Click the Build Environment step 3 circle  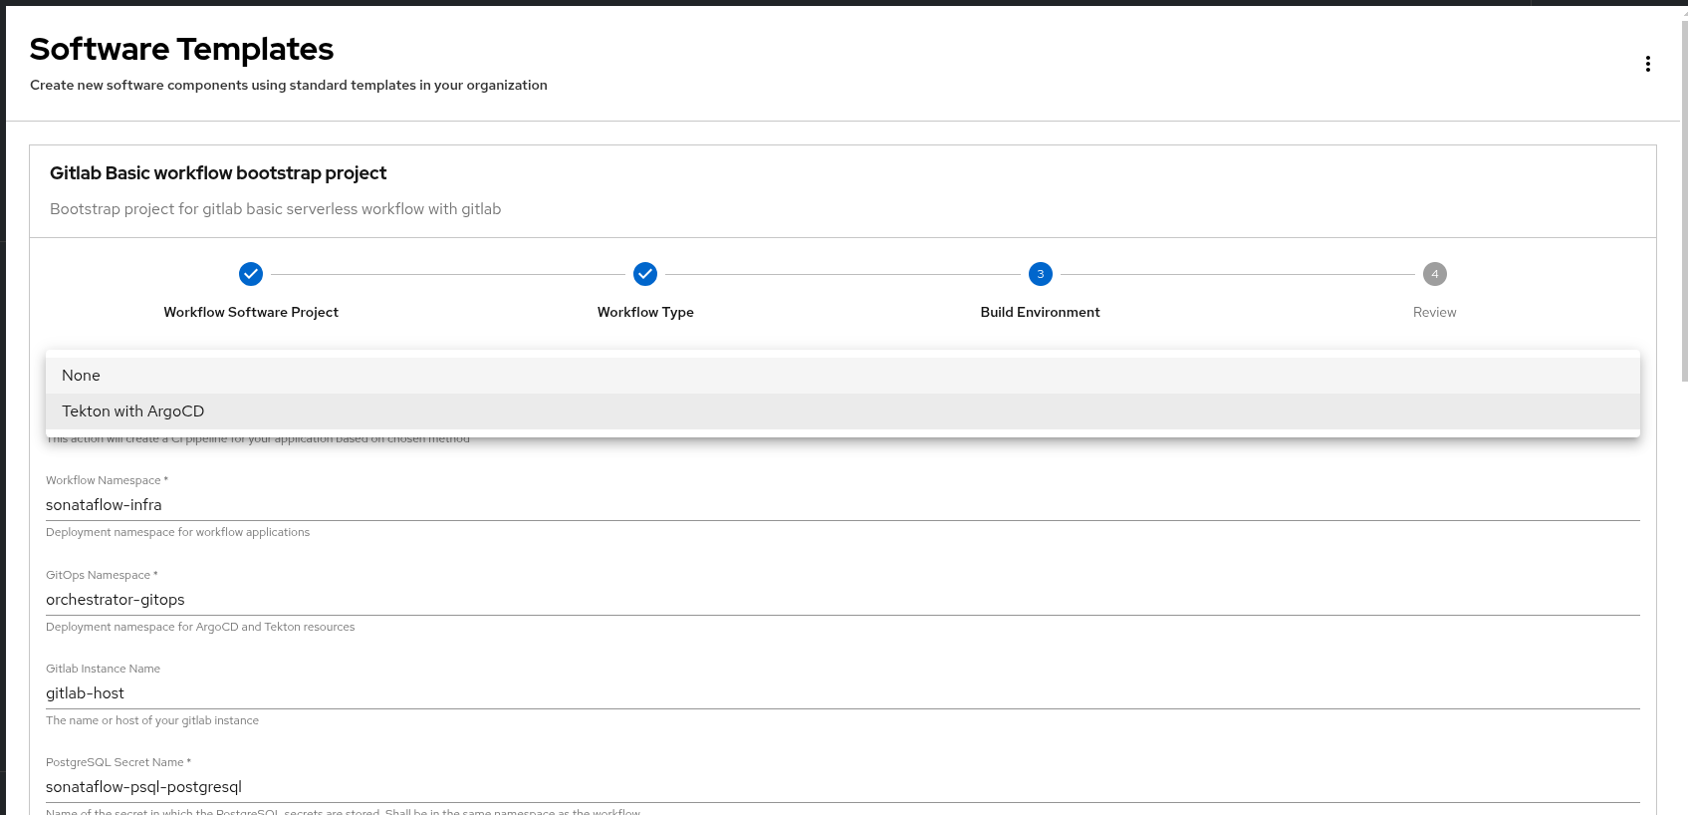point(1041,273)
